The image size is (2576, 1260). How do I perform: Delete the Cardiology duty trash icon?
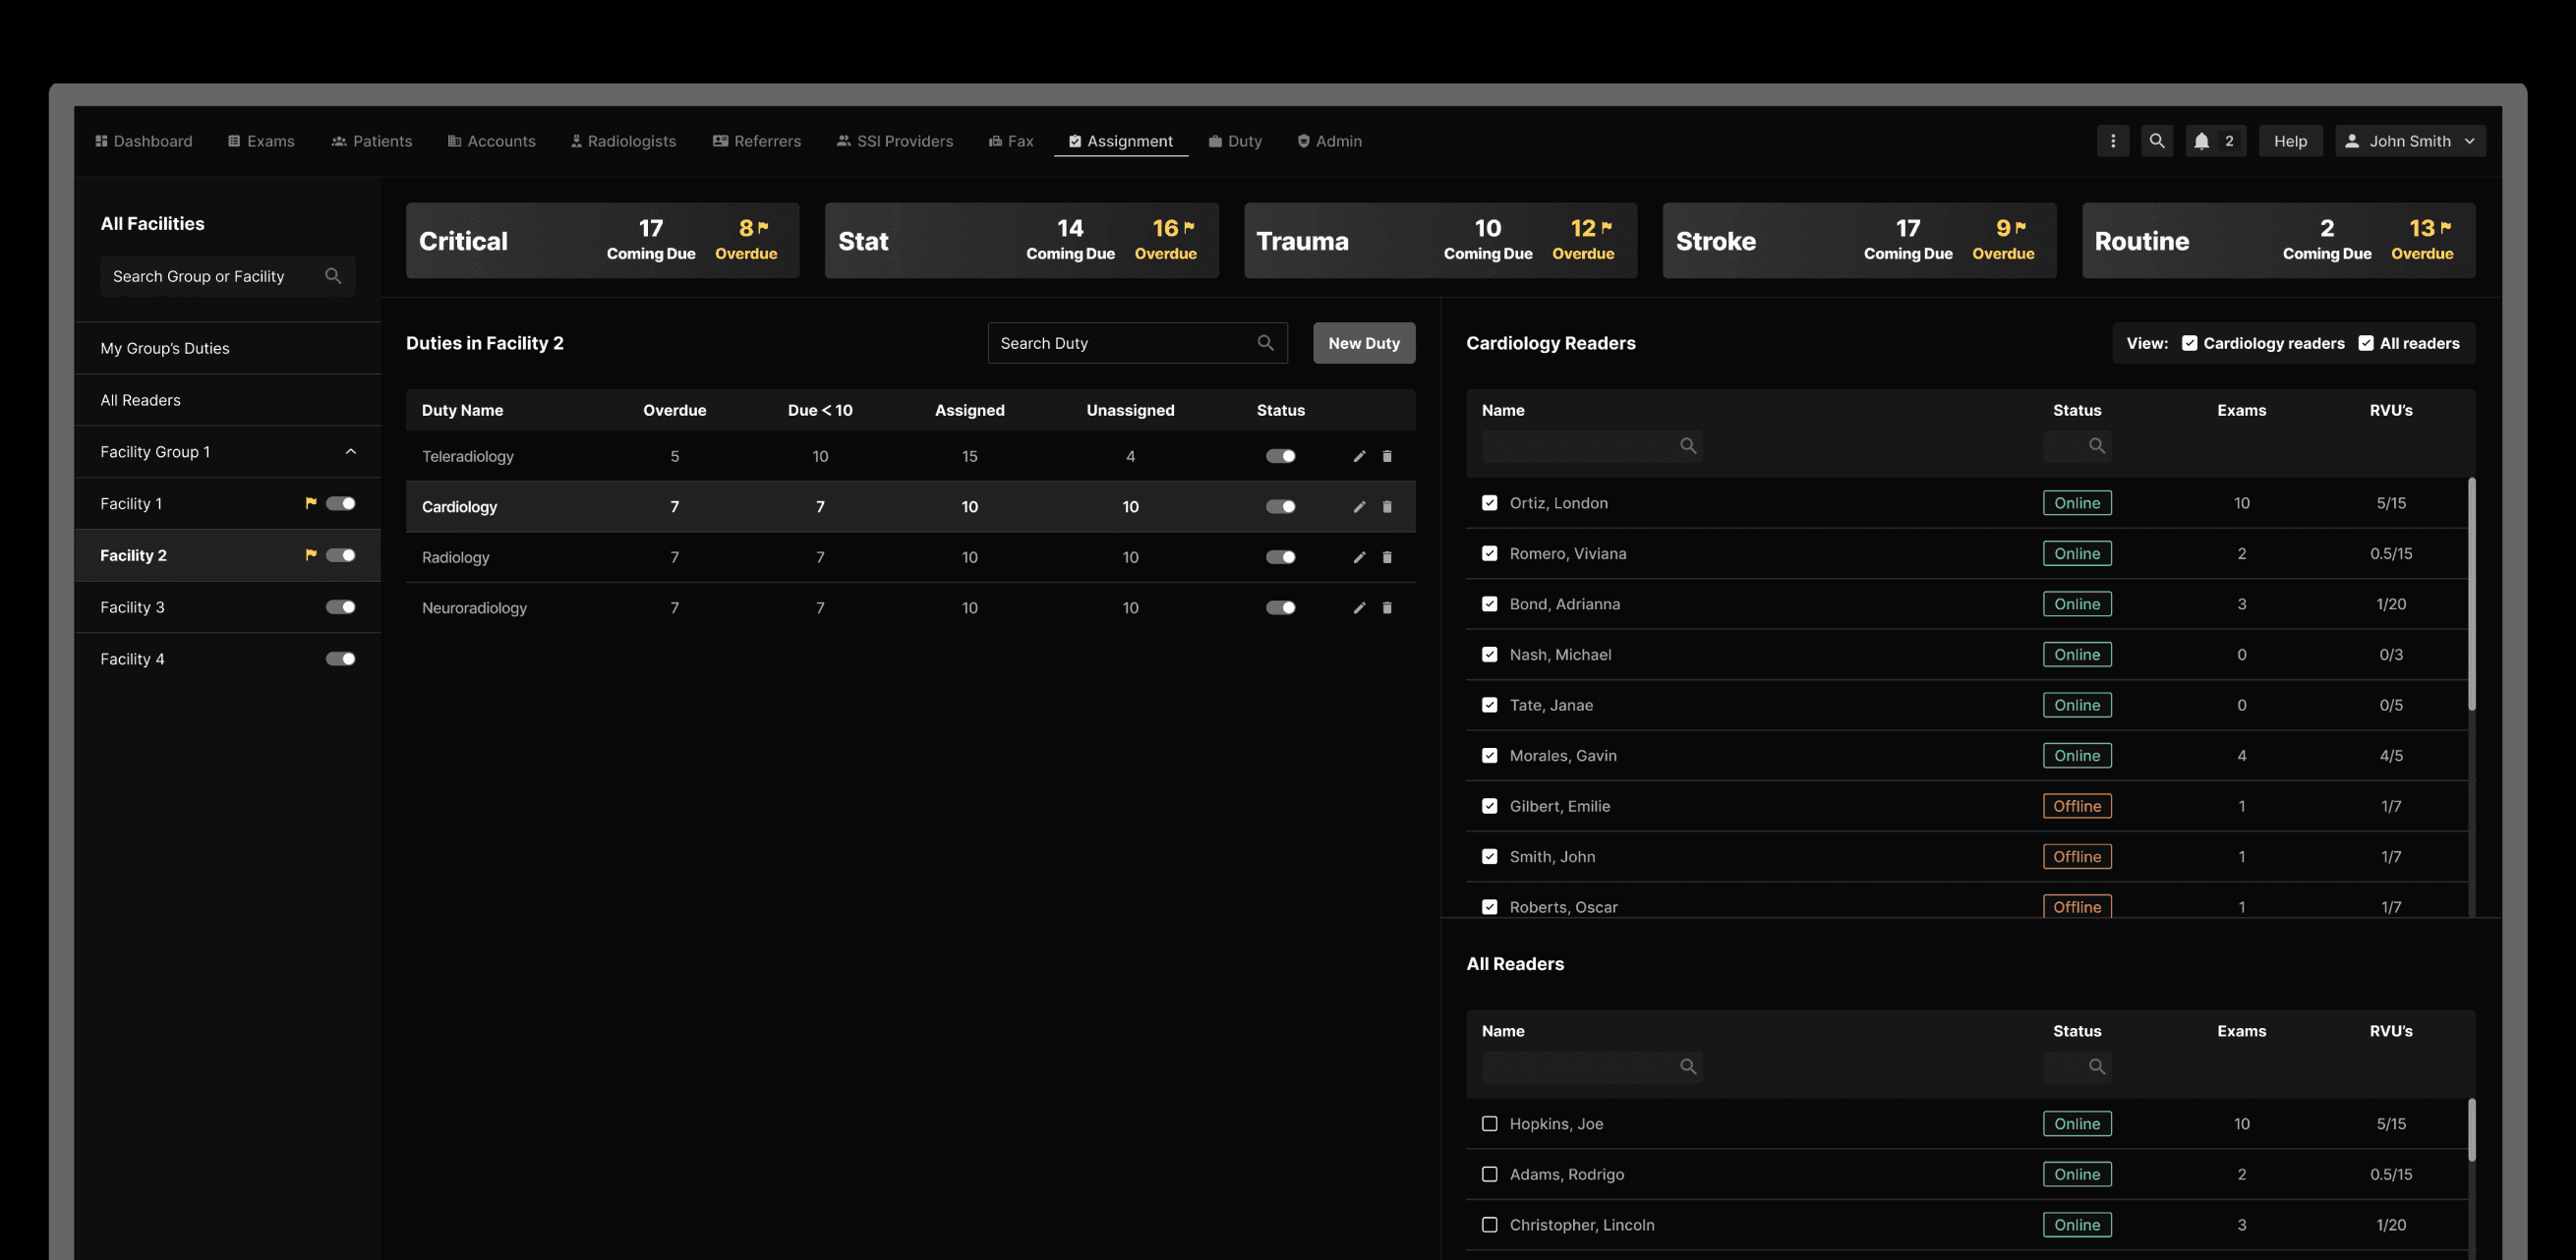click(x=1387, y=507)
